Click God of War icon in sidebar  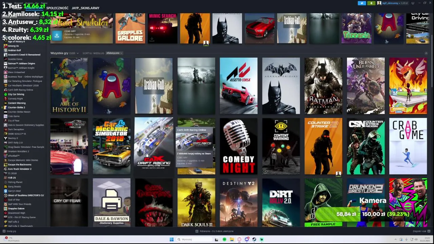(x=5, y=200)
